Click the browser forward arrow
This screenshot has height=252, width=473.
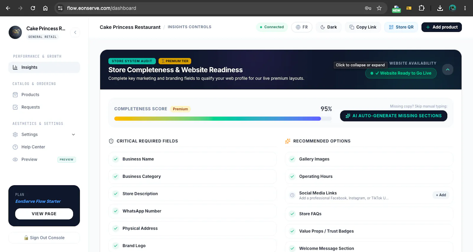coord(20,8)
